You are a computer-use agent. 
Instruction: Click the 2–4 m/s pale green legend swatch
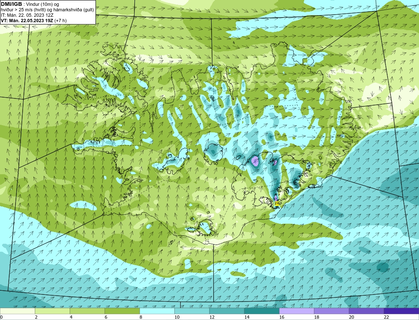(52, 311)
